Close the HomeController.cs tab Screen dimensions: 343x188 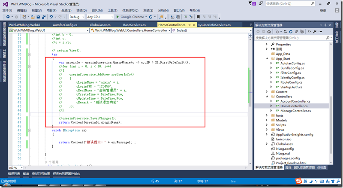pyautogui.click(x=194, y=25)
